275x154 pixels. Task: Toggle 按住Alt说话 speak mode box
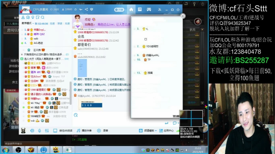coord(55,130)
